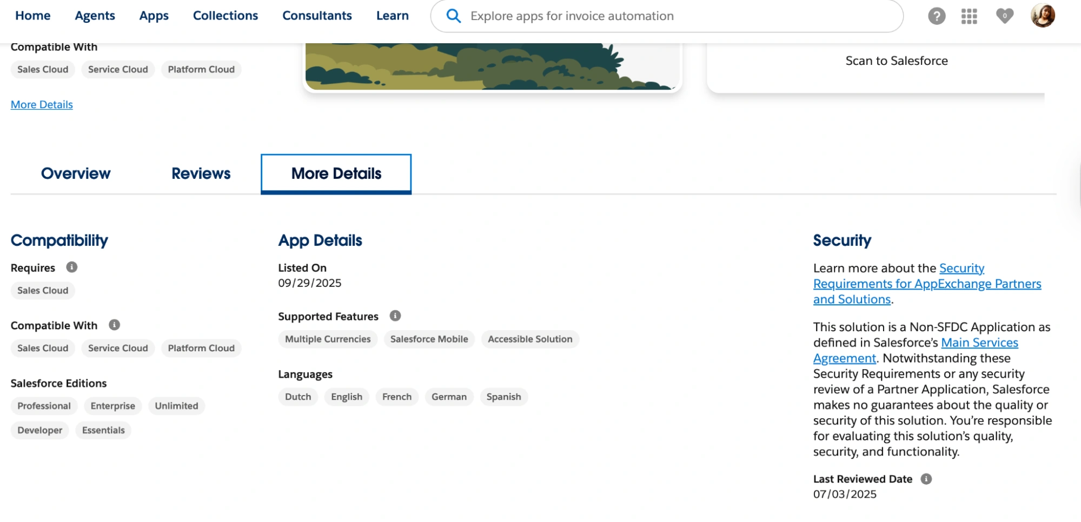Click info icon next to Compatible With
1081x522 pixels.
tap(114, 325)
